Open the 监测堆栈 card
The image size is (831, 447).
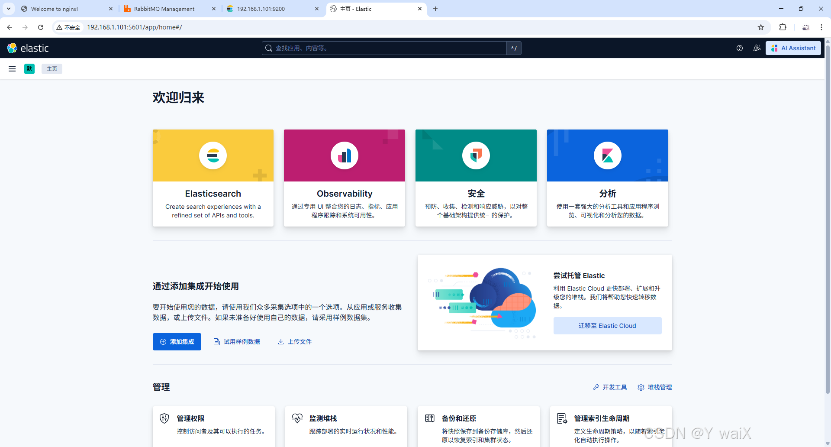pos(346,426)
